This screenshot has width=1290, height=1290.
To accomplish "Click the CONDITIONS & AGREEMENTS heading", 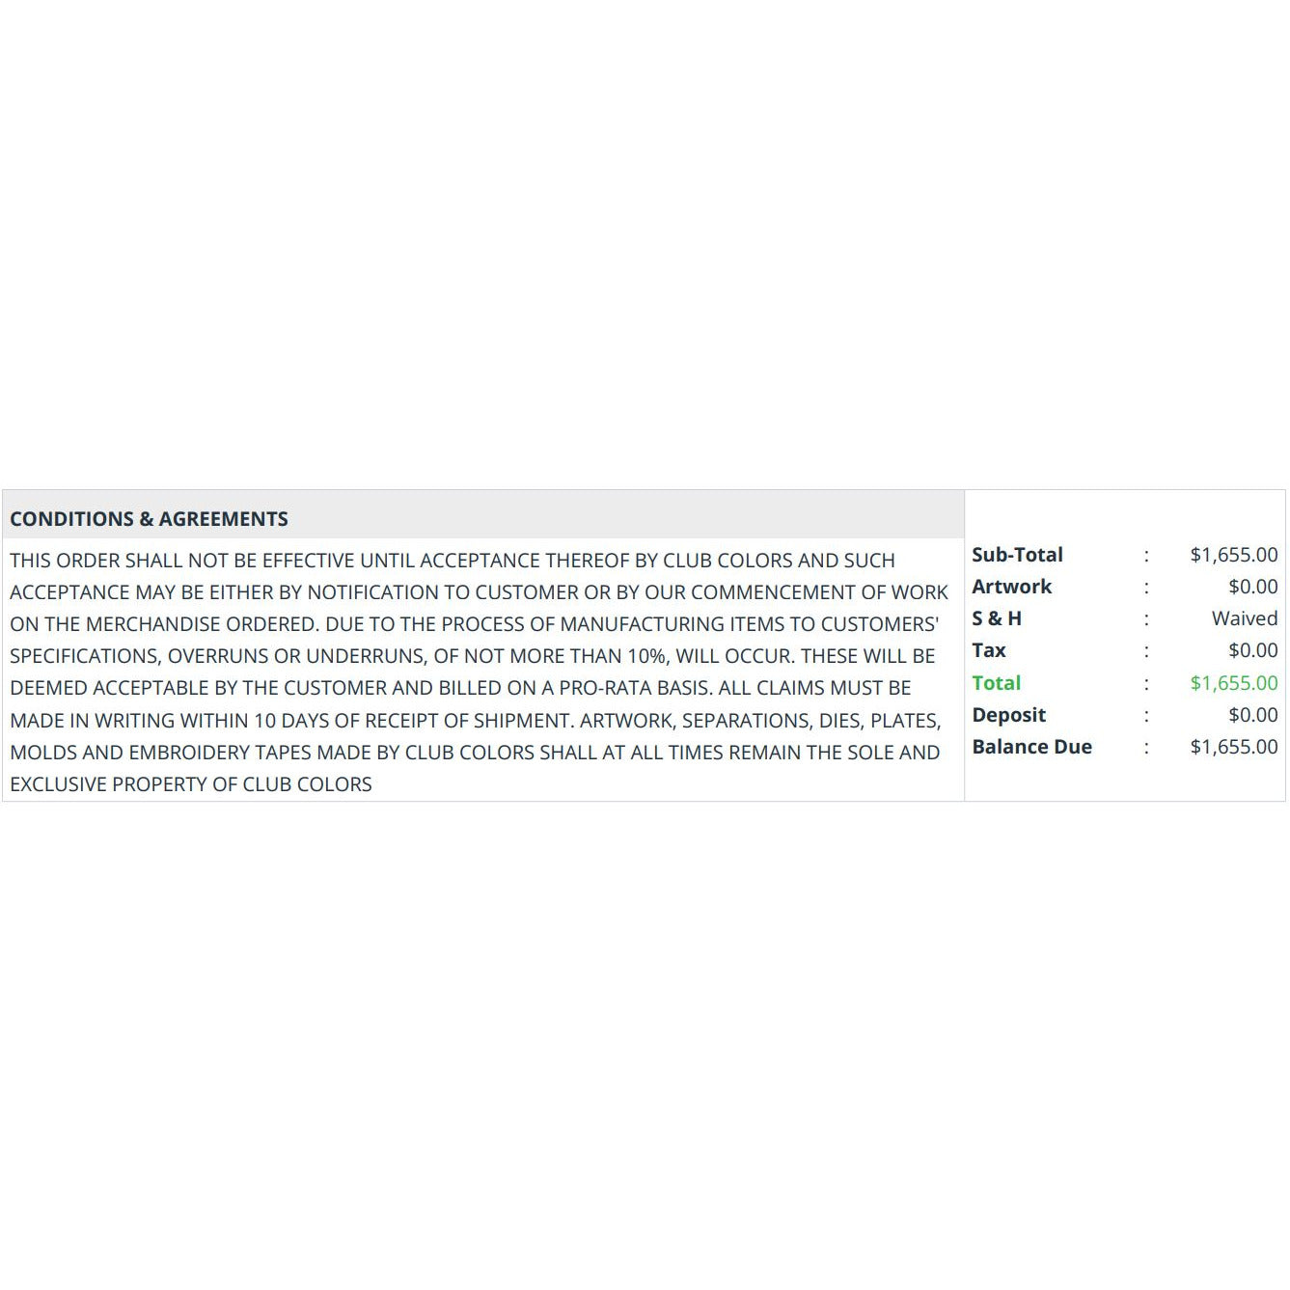I will (x=149, y=519).
